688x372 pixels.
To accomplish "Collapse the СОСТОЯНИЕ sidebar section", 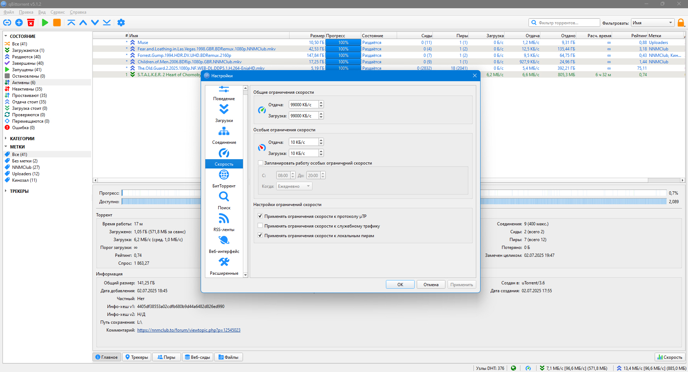I will (6, 36).
